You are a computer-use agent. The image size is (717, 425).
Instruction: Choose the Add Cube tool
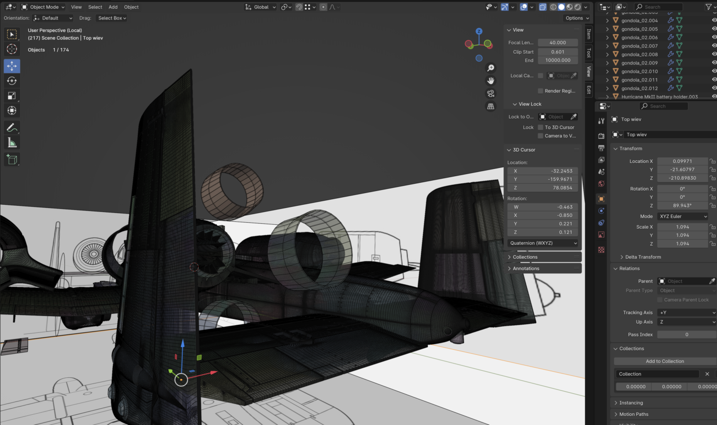point(11,159)
